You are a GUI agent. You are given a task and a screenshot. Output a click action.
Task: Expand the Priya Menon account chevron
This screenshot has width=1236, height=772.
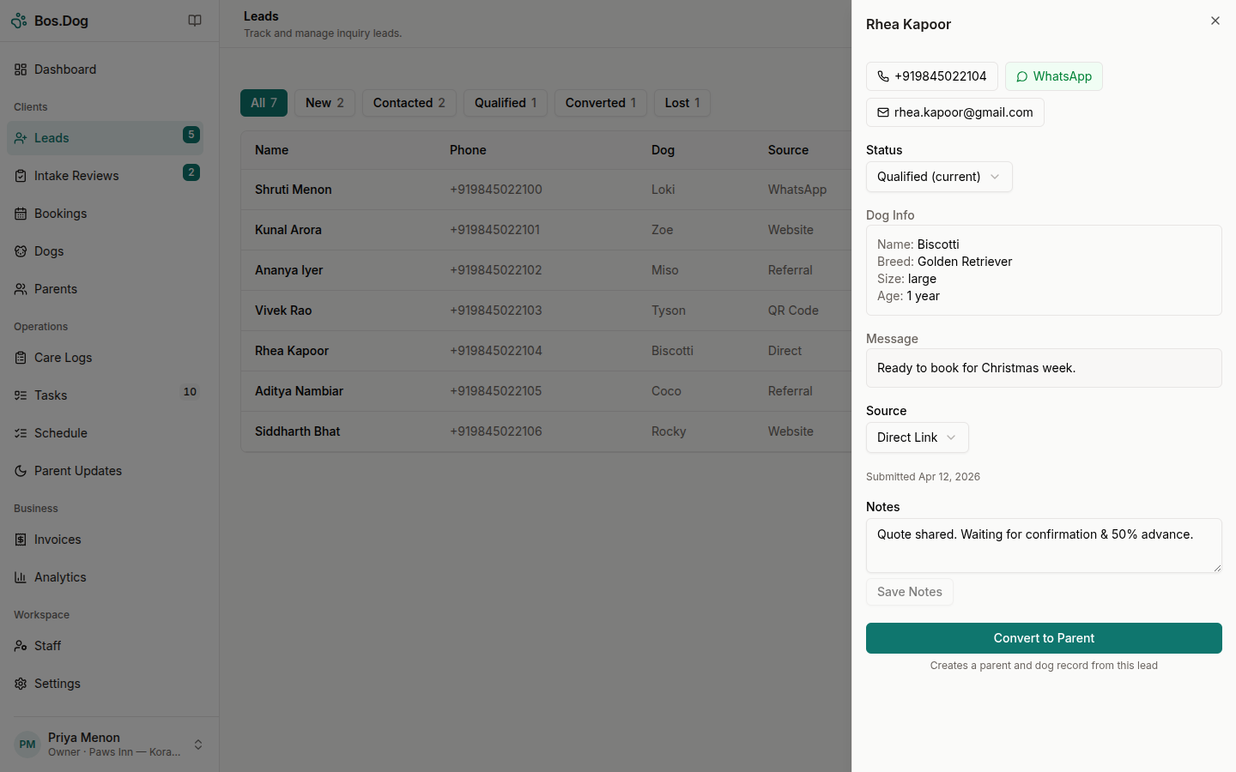pos(198,745)
